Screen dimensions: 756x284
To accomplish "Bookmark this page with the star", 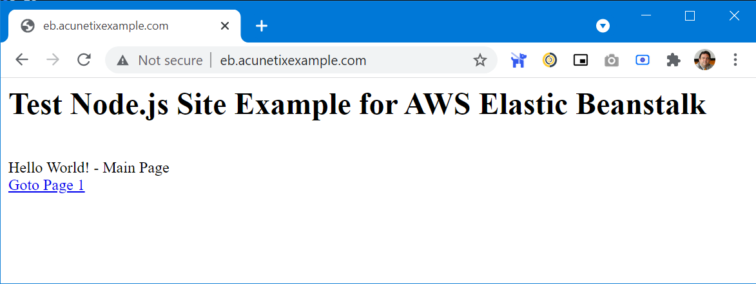I will [x=480, y=61].
